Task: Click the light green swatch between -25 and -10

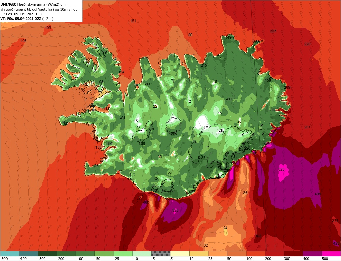Action: click(x=123, y=253)
